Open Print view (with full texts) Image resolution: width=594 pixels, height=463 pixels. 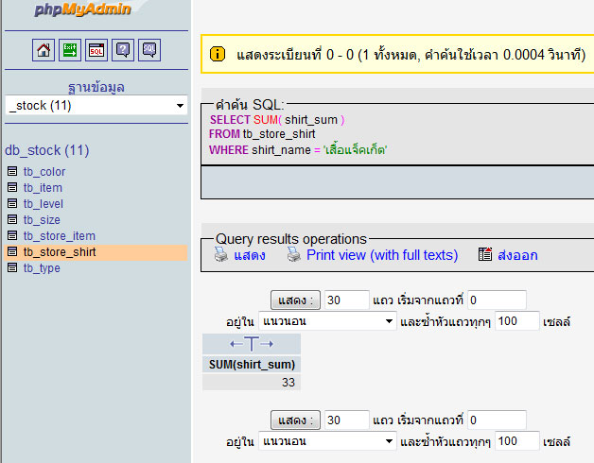pos(382,255)
